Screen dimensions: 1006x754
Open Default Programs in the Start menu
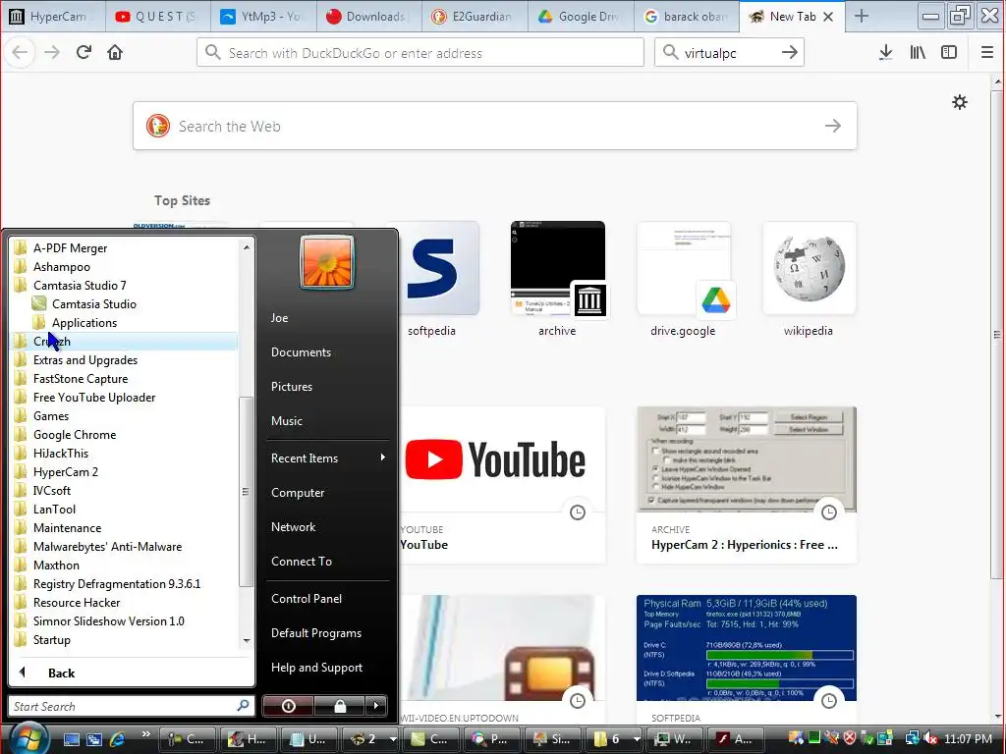point(315,633)
